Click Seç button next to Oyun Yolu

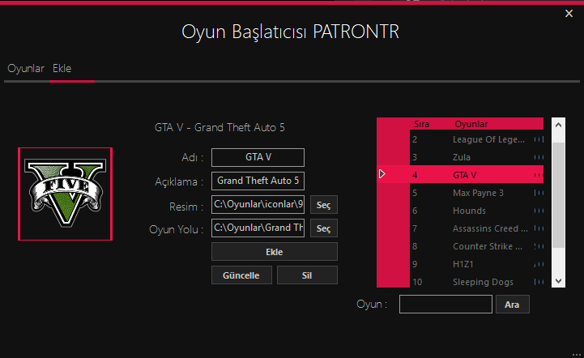point(324,228)
